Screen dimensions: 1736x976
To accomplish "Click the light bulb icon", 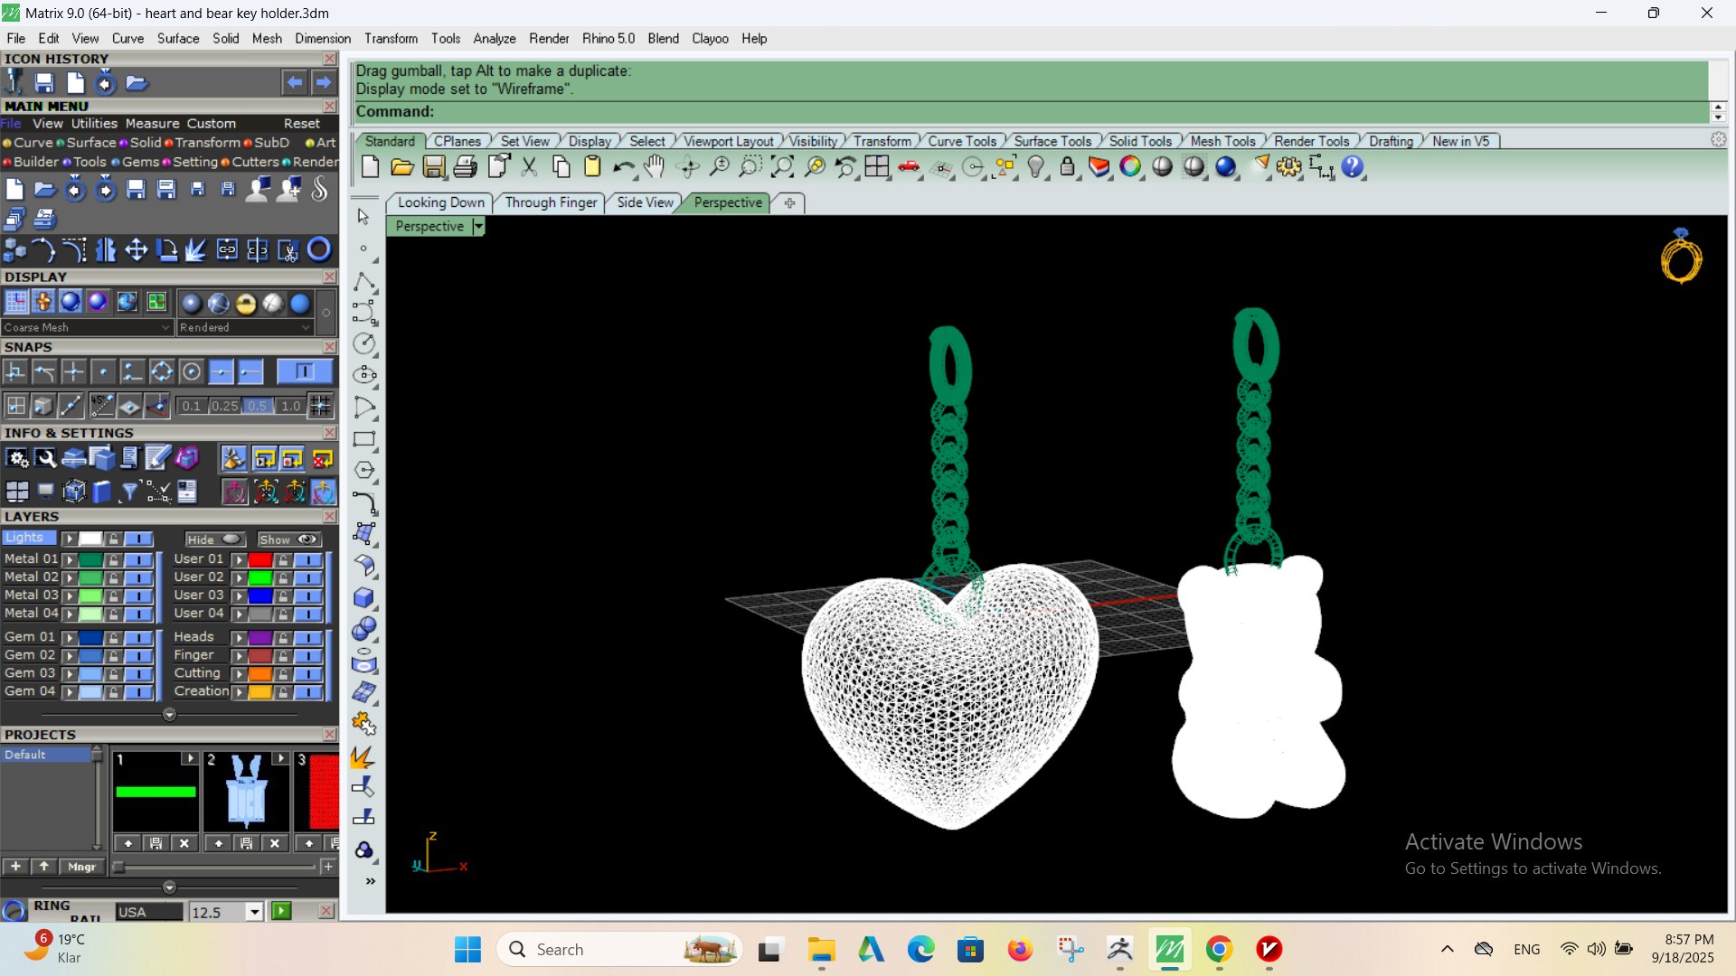I will tap(1036, 167).
